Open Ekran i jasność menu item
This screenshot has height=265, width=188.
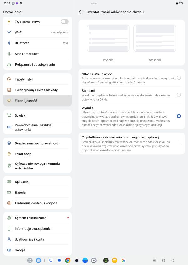[38, 101]
